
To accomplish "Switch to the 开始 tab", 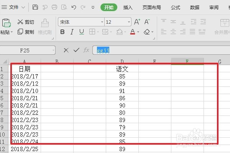I will tap(109, 7).
